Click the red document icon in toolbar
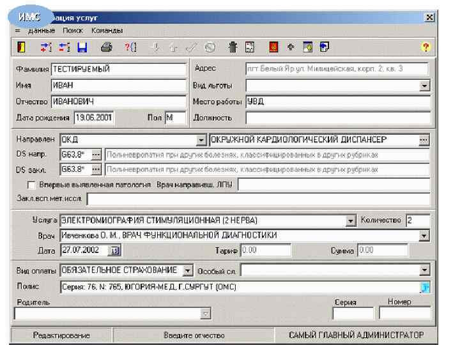The height and width of the screenshot is (345, 460). point(273,47)
